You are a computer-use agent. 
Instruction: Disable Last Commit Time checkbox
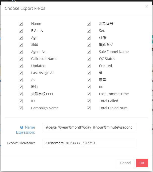88,94
